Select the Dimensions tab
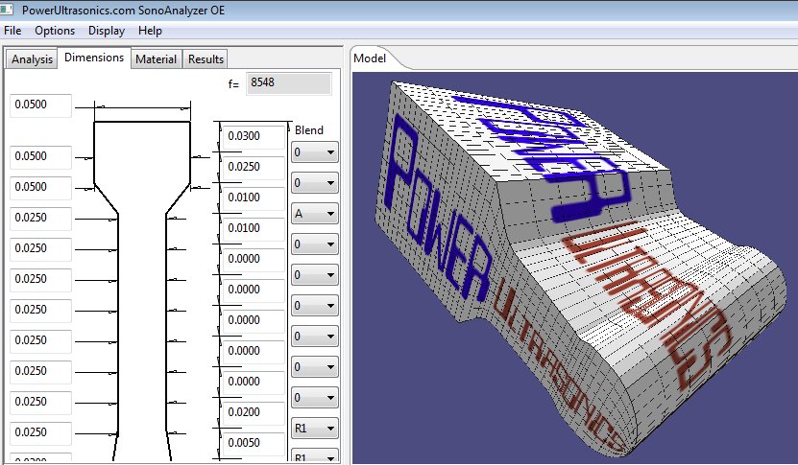This screenshot has width=798, height=465. point(94,58)
